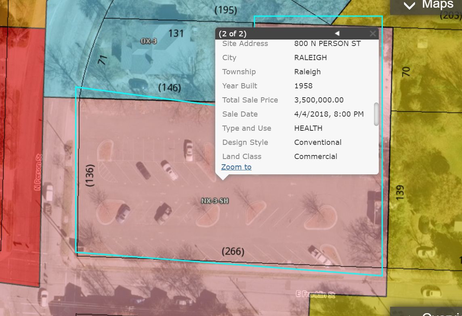The image size is (462, 316).
Task: Click the Land Class Commercial value
Action: click(x=315, y=157)
